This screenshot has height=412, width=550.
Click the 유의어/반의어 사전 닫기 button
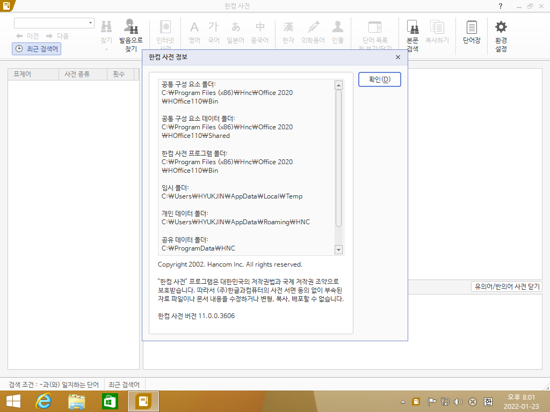pyautogui.click(x=507, y=286)
